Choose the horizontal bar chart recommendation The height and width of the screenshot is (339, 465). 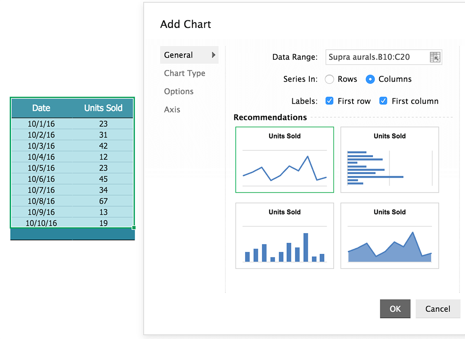(x=390, y=160)
